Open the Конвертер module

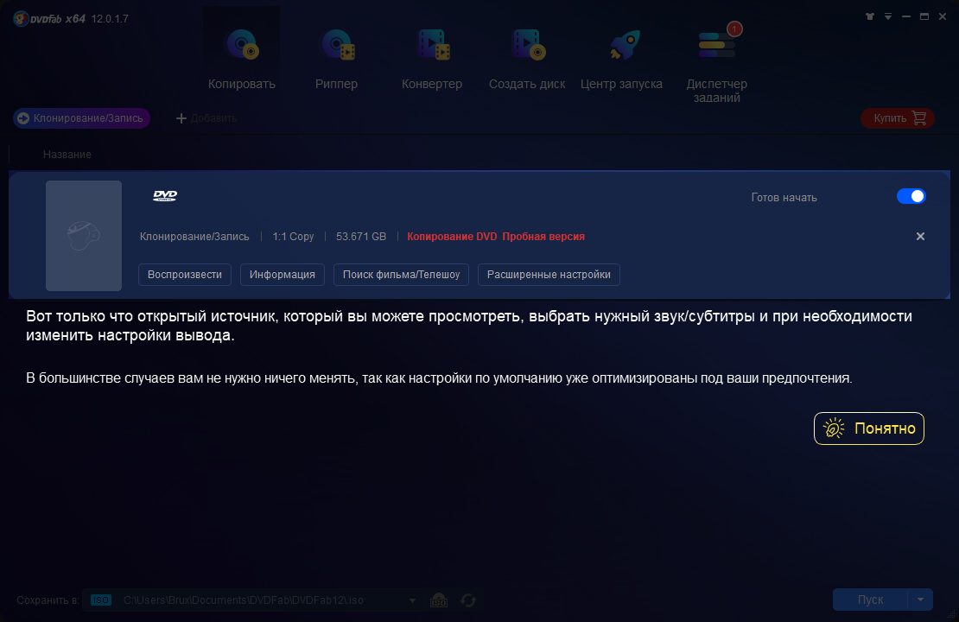432,58
